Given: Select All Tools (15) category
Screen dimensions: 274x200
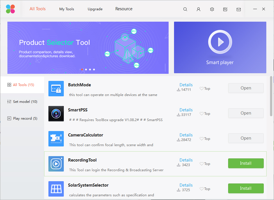Looking at the screenshot, I should point(22,85).
